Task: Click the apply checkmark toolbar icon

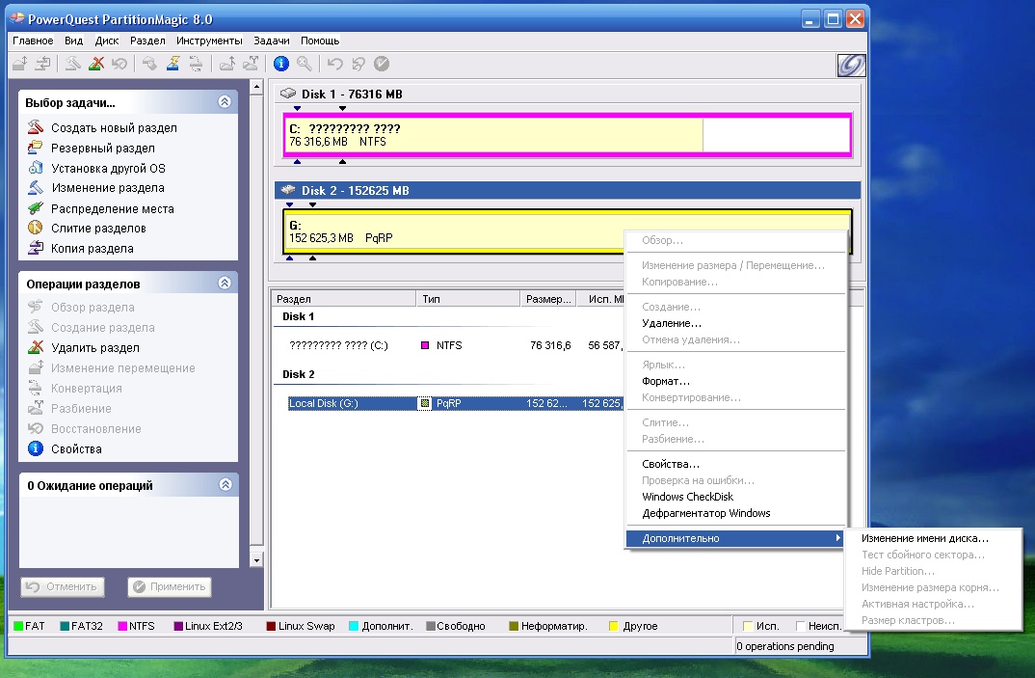Action: click(382, 64)
